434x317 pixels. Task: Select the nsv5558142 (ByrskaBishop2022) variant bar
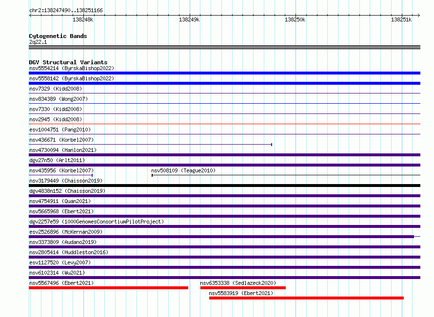point(224,83)
